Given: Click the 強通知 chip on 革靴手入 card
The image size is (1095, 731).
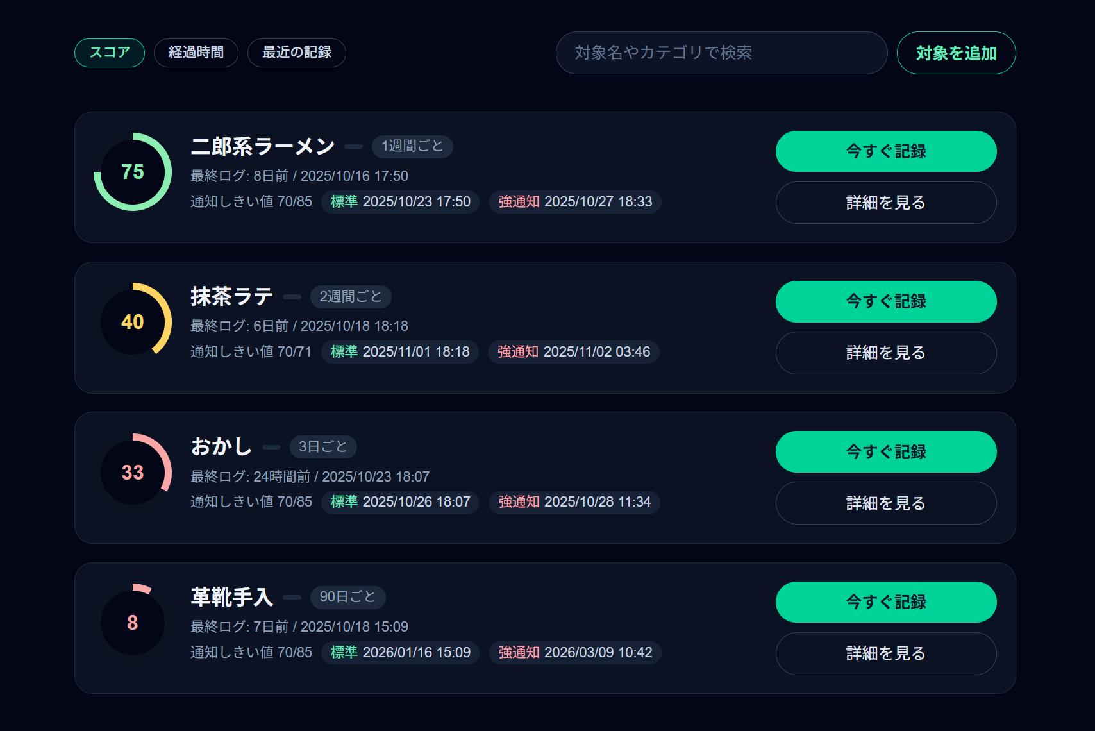Looking at the screenshot, I should coord(574,652).
